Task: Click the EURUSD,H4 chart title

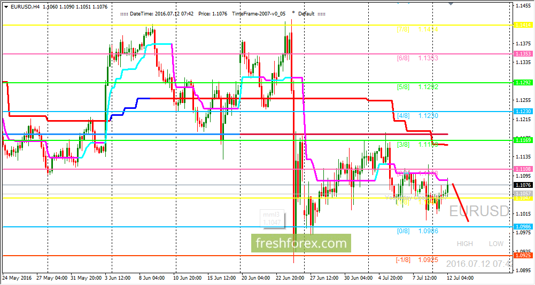Action: (25, 6)
